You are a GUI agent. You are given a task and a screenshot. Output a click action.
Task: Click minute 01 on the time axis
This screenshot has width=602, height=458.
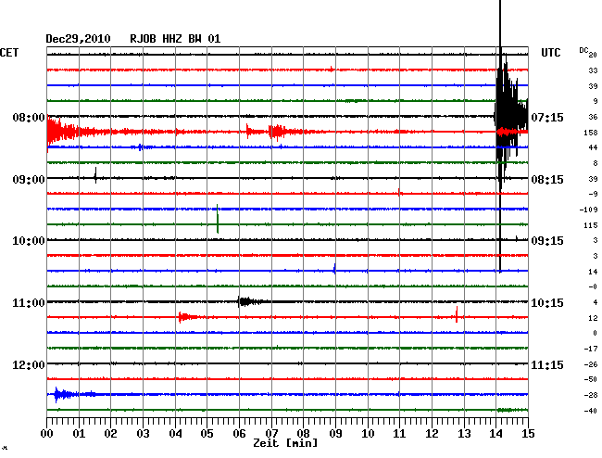tap(79, 434)
